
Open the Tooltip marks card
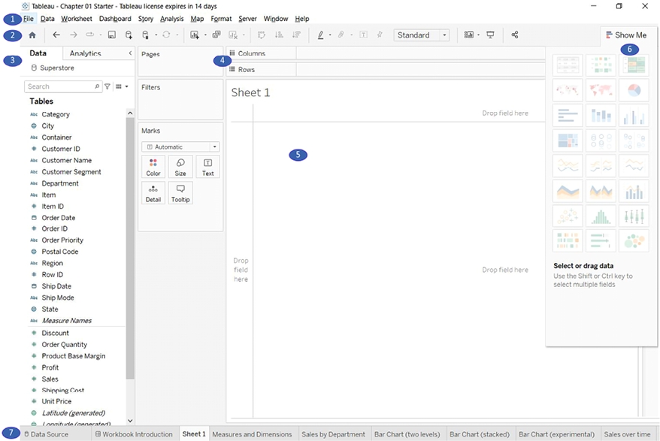(180, 193)
